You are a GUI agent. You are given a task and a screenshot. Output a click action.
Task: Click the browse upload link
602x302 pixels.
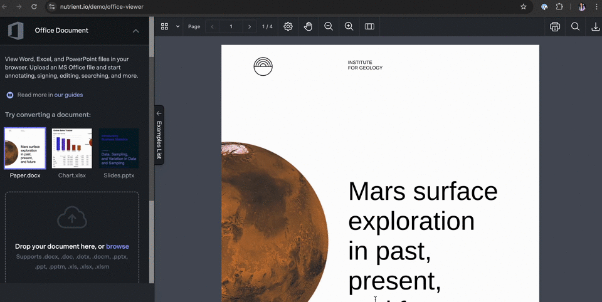pyautogui.click(x=117, y=246)
